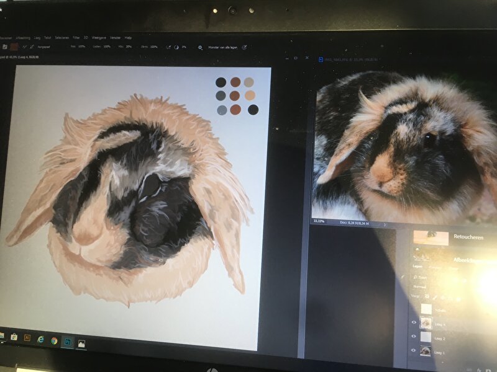Click the Retoucheren thumbnail image

point(431,238)
